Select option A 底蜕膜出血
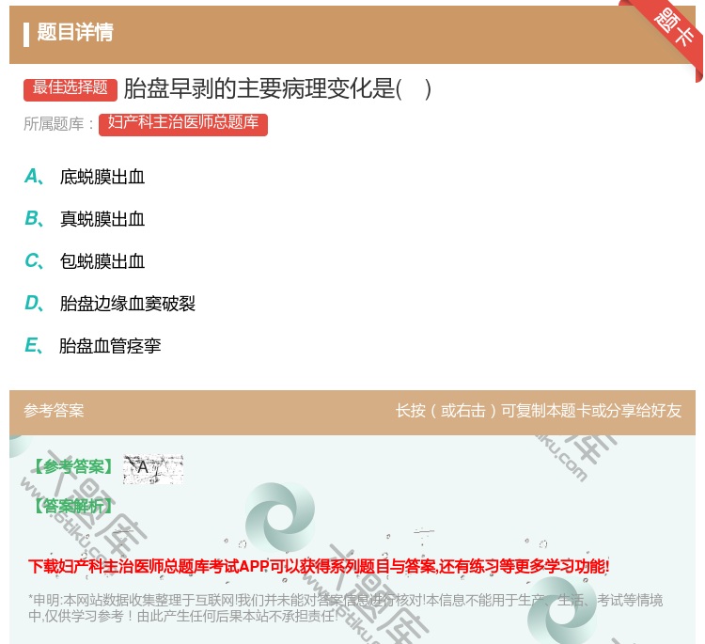This screenshot has height=644, width=705. click(102, 177)
